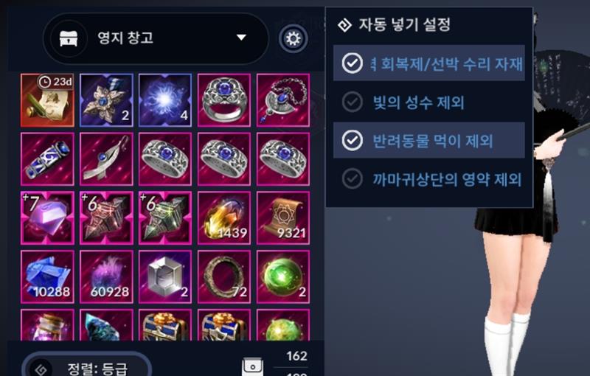Viewport: 590px width, 376px height.
Task: Expand the 영지 창고 storage dropdown arrow
Action: click(241, 37)
